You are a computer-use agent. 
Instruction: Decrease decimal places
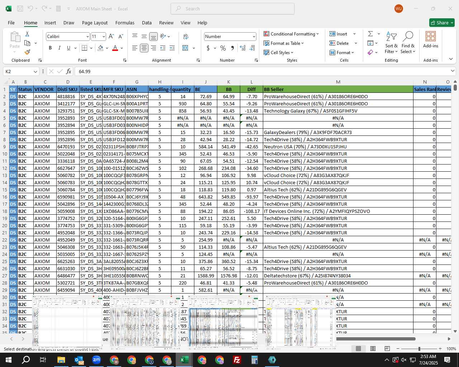(x=252, y=48)
